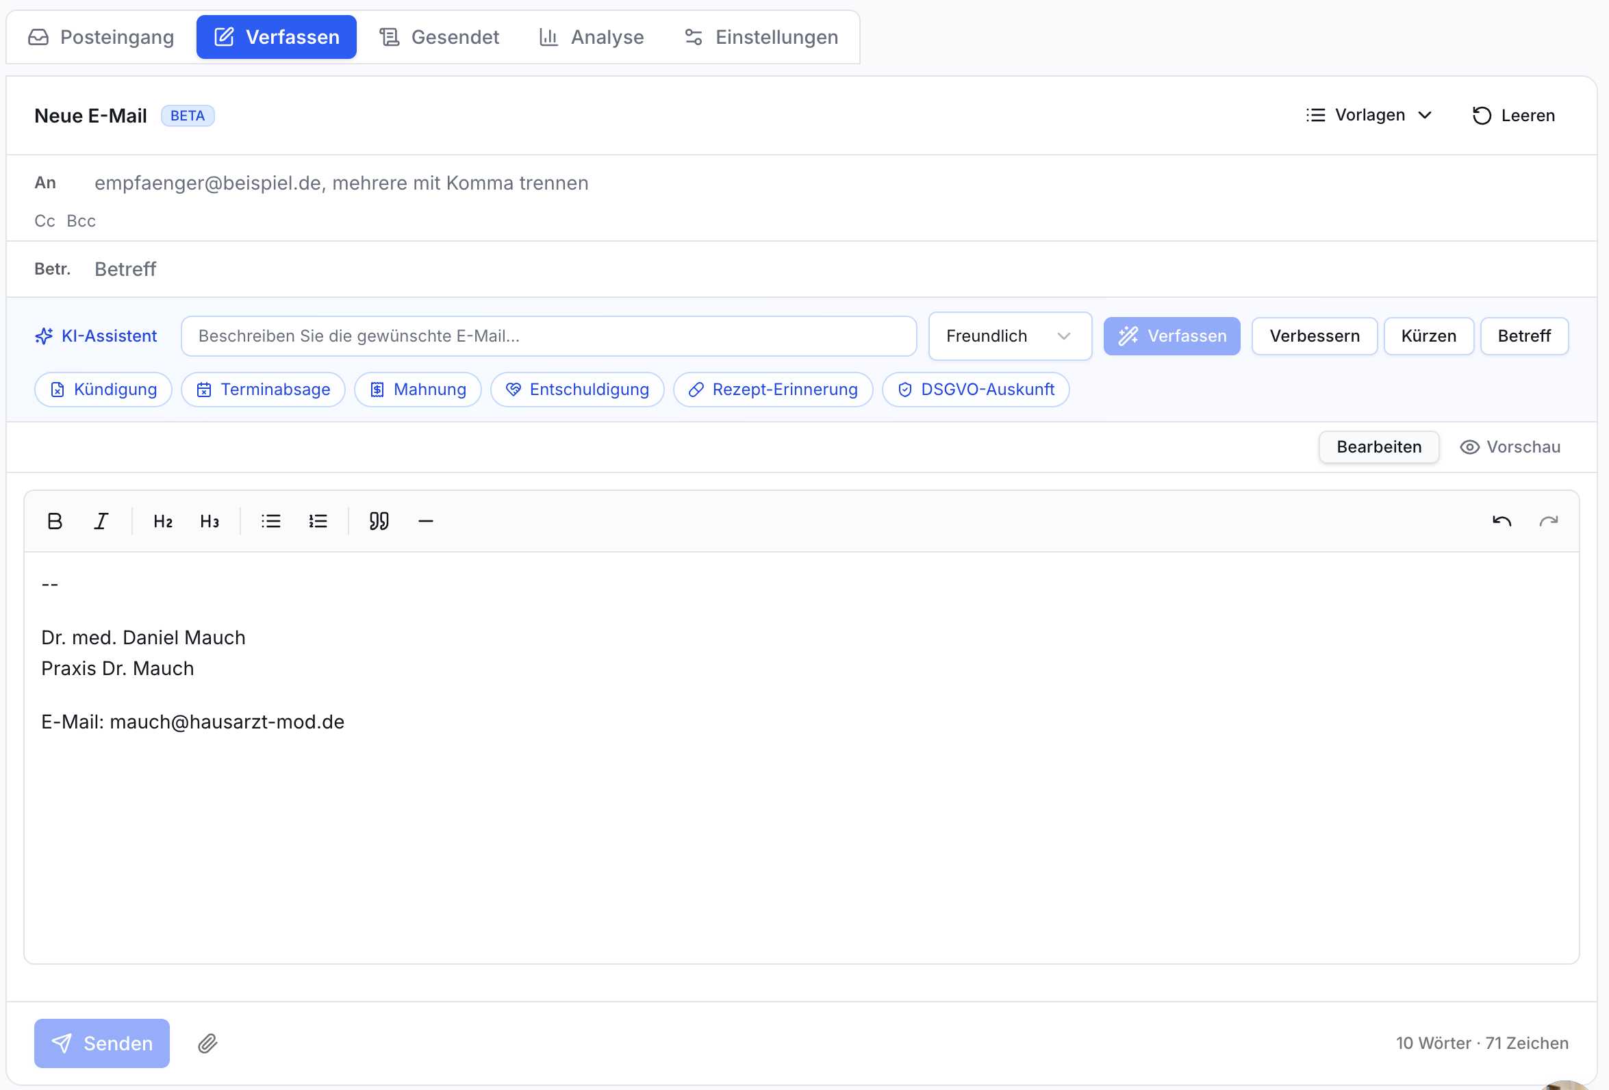Click the Verbessern button
The height and width of the screenshot is (1090, 1609).
click(1314, 336)
